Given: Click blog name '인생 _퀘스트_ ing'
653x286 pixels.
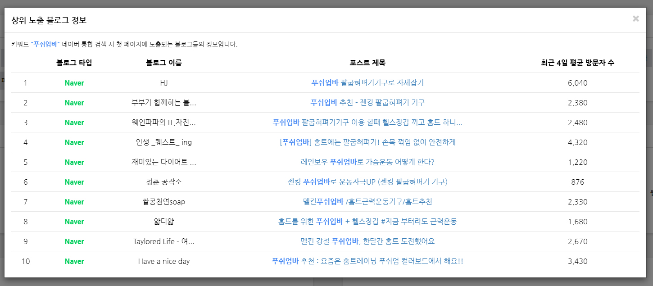Looking at the screenshot, I should 164,142.
